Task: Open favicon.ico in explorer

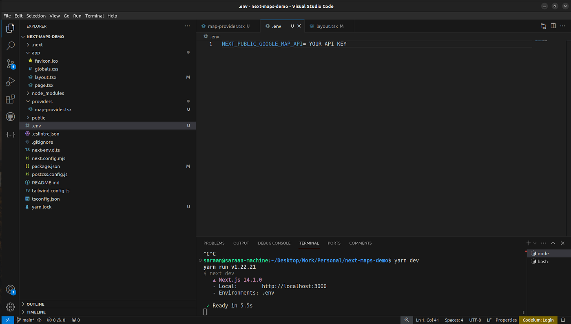Action: (108, 61)
